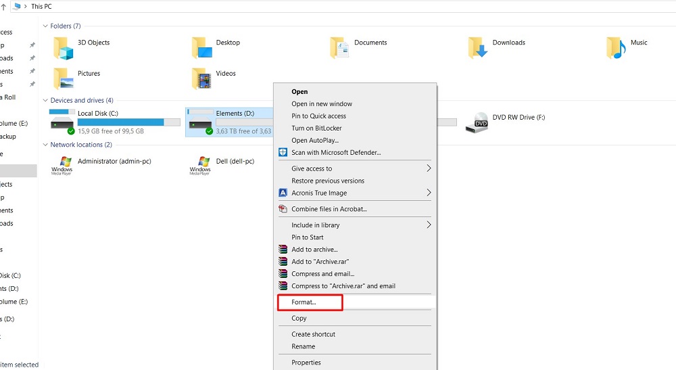Screen dimensions: 676x370
Task: Open the Downloads folder icon
Action: pyautogui.click(x=479, y=47)
